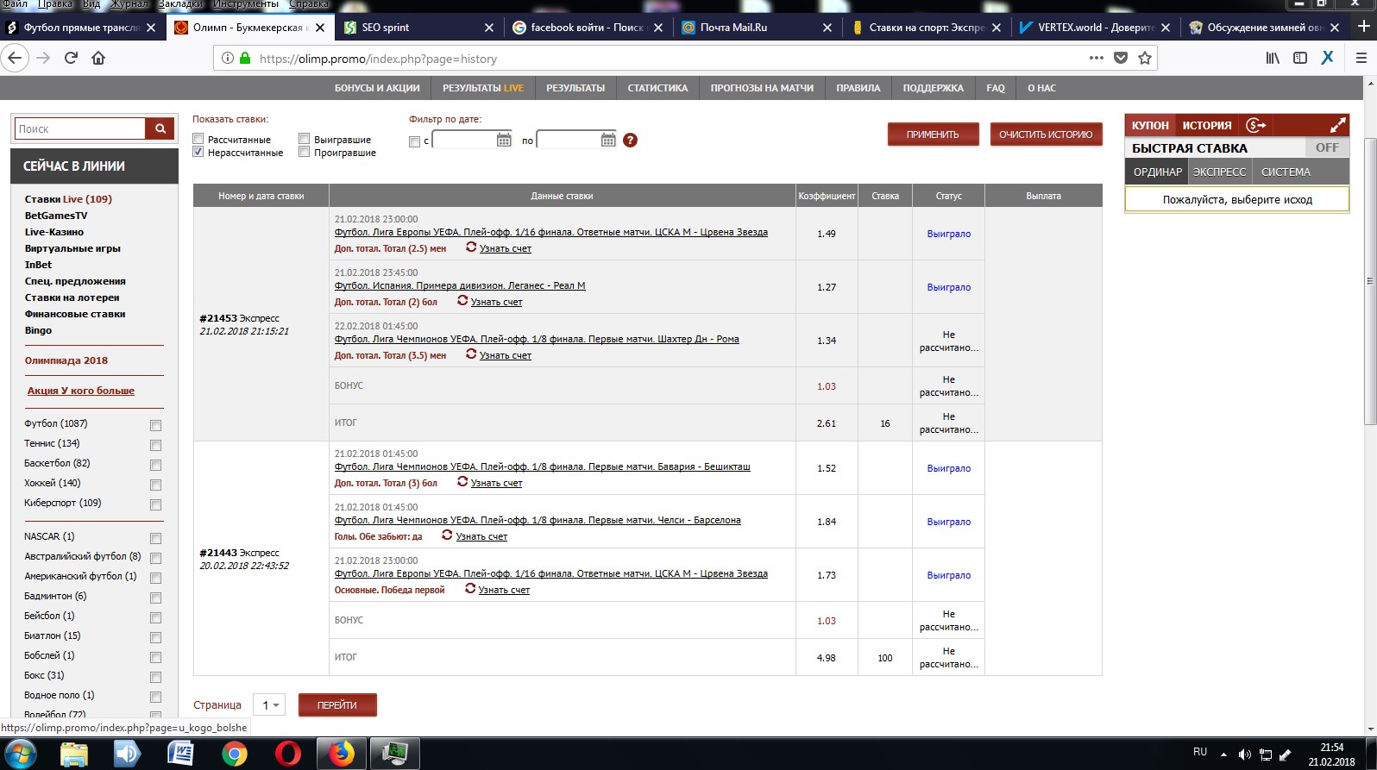Toggle the browser sidebar icon

1300,58
